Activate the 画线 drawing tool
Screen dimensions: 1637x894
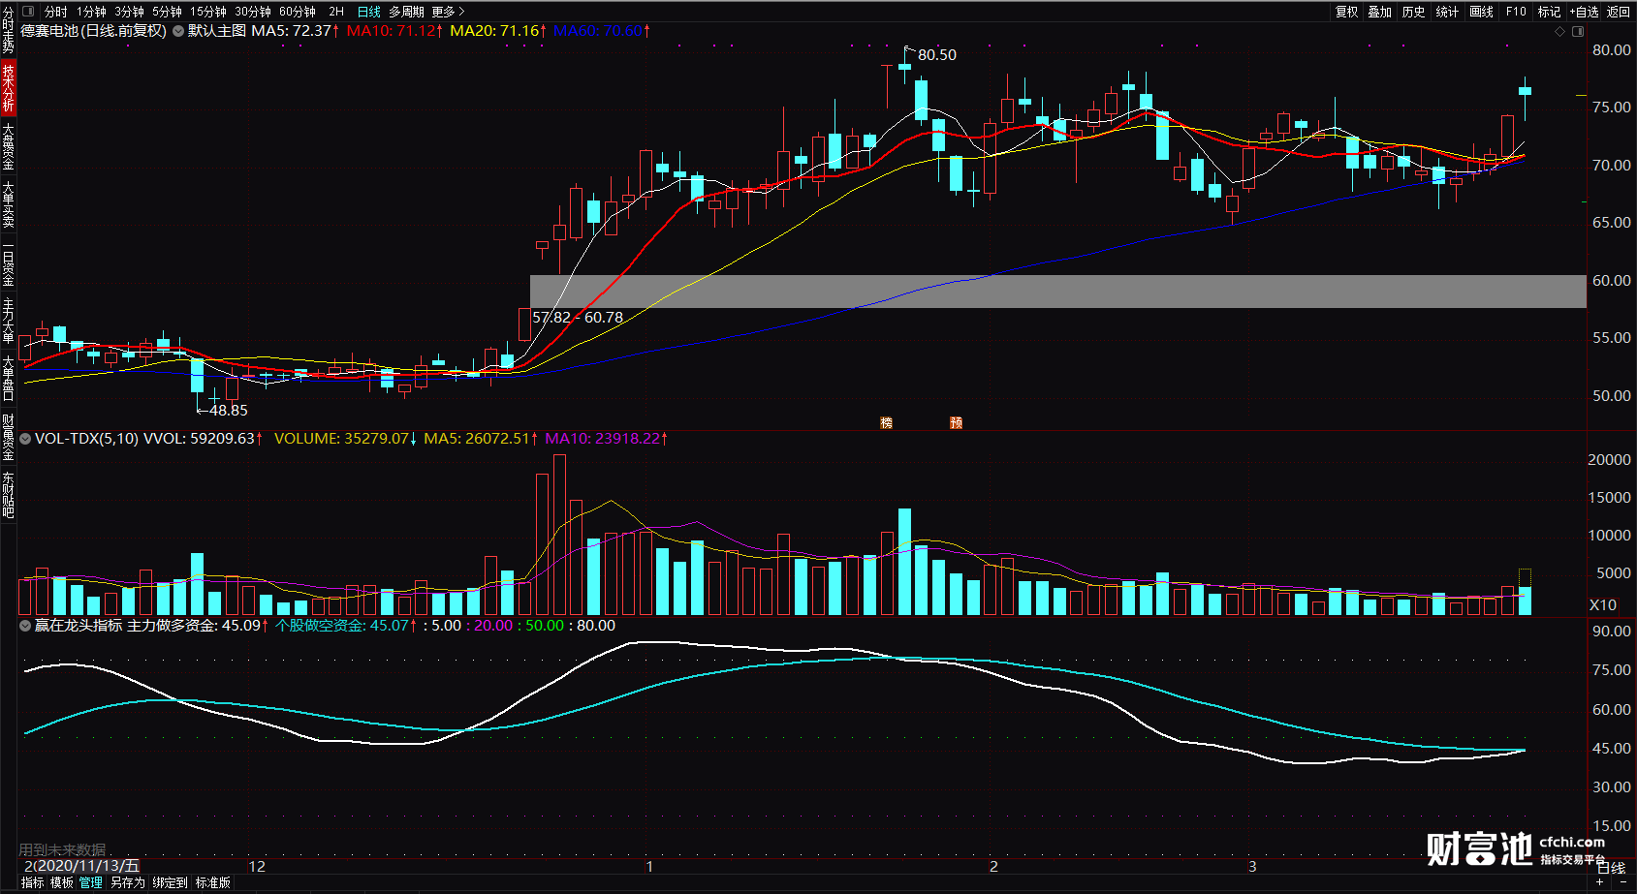pyautogui.click(x=1482, y=12)
